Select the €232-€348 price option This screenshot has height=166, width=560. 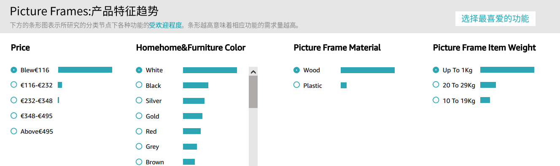click(x=14, y=100)
